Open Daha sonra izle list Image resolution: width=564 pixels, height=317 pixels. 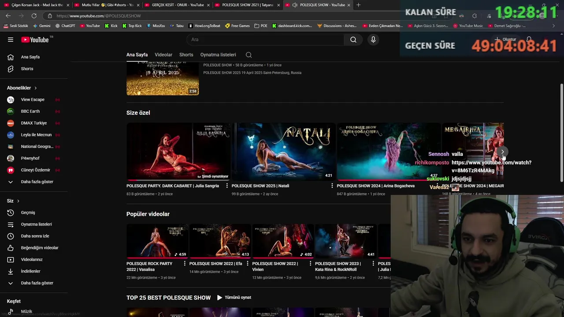point(33,236)
